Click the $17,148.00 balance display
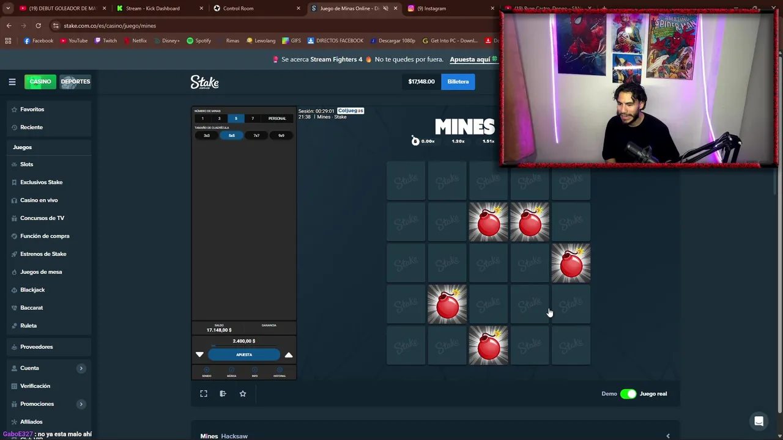This screenshot has height=440, width=783. [x=421, y=81]
